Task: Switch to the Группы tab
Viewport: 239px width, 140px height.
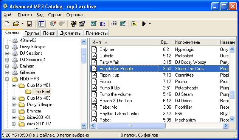Action: [x=31, y=33]
